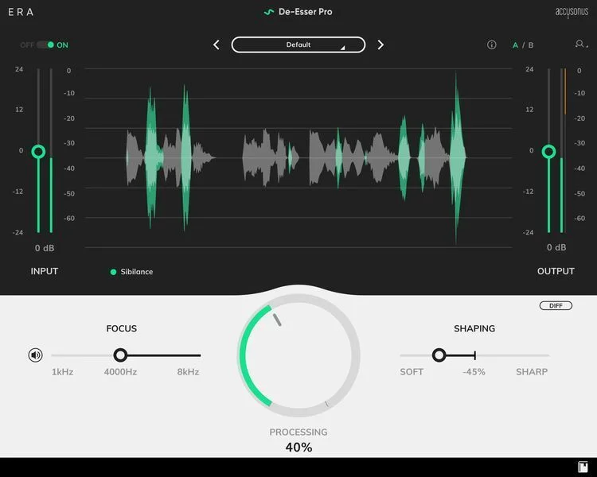Image resolution: width=597 pixels, height=477 pixels.
Task: Click the Shaping slider handle
Action: (x=439, y=355)
